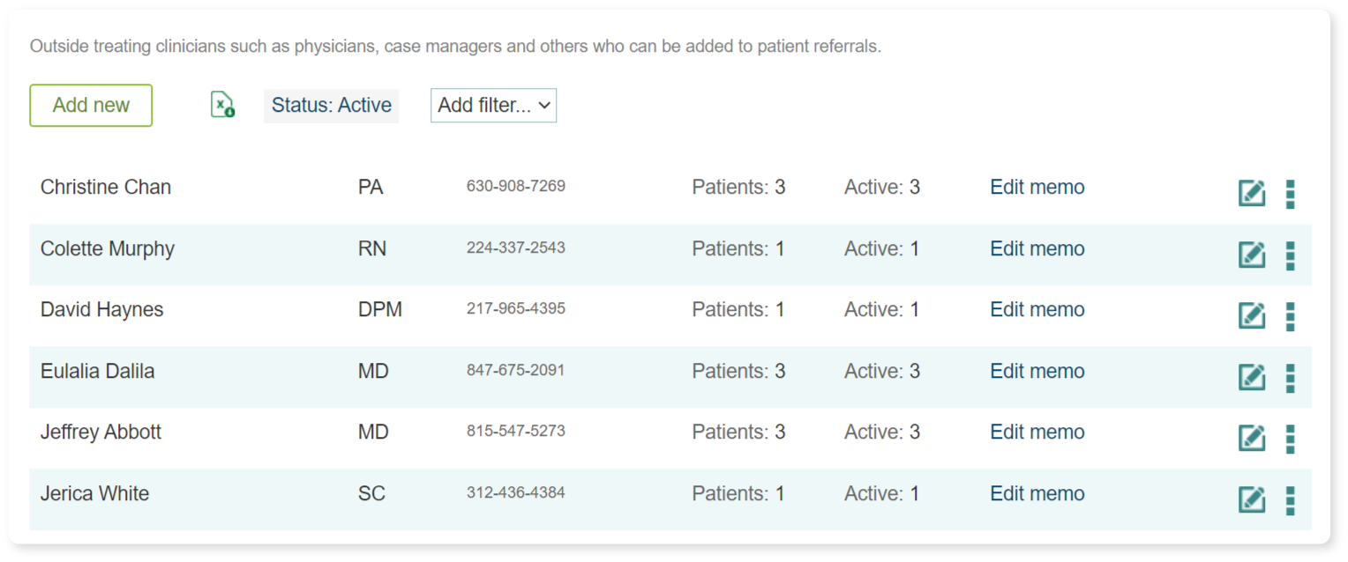This screenshot has width=1348, height=562.
Task: Click the Excel export icon
Action: pyautogui.click(x=222, y=105)
